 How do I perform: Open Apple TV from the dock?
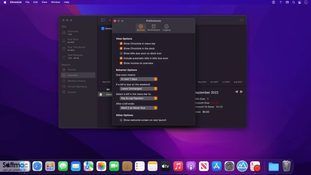165,166
